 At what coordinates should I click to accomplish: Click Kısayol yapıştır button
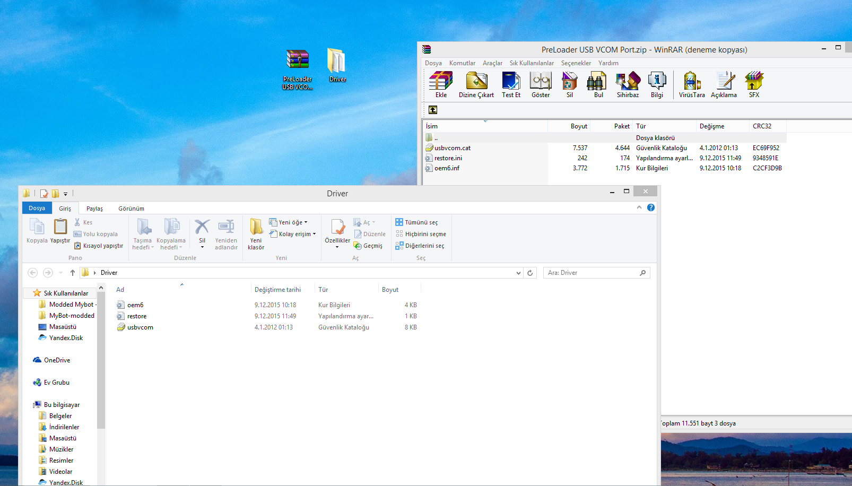tap(99, 246)
